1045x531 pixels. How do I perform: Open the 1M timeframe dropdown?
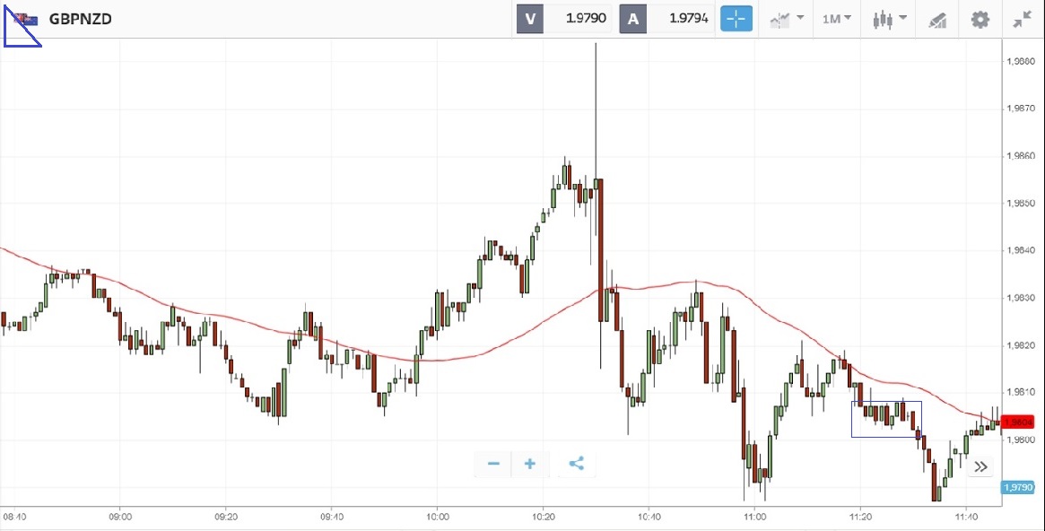(x=837, y=19)
